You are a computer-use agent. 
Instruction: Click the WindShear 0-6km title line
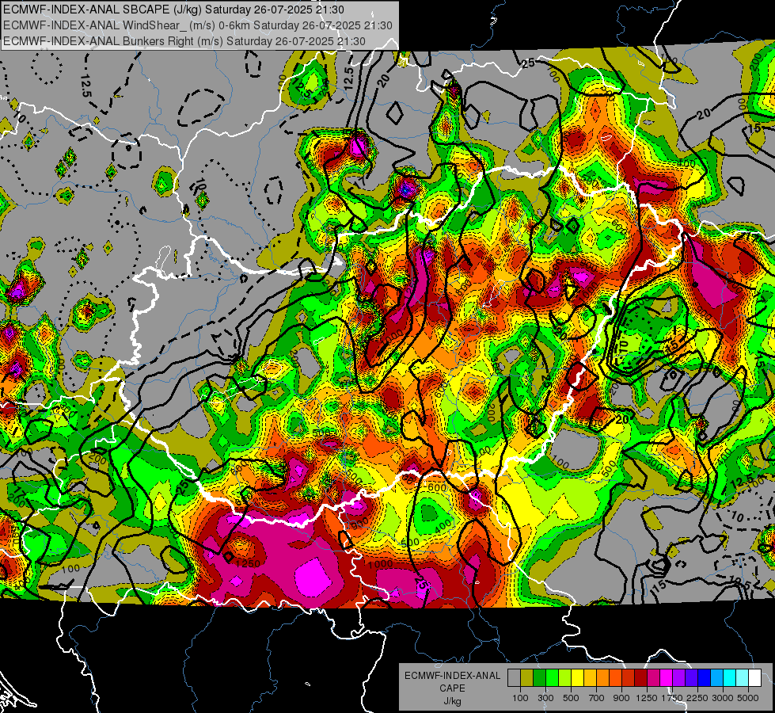(198, 25)
